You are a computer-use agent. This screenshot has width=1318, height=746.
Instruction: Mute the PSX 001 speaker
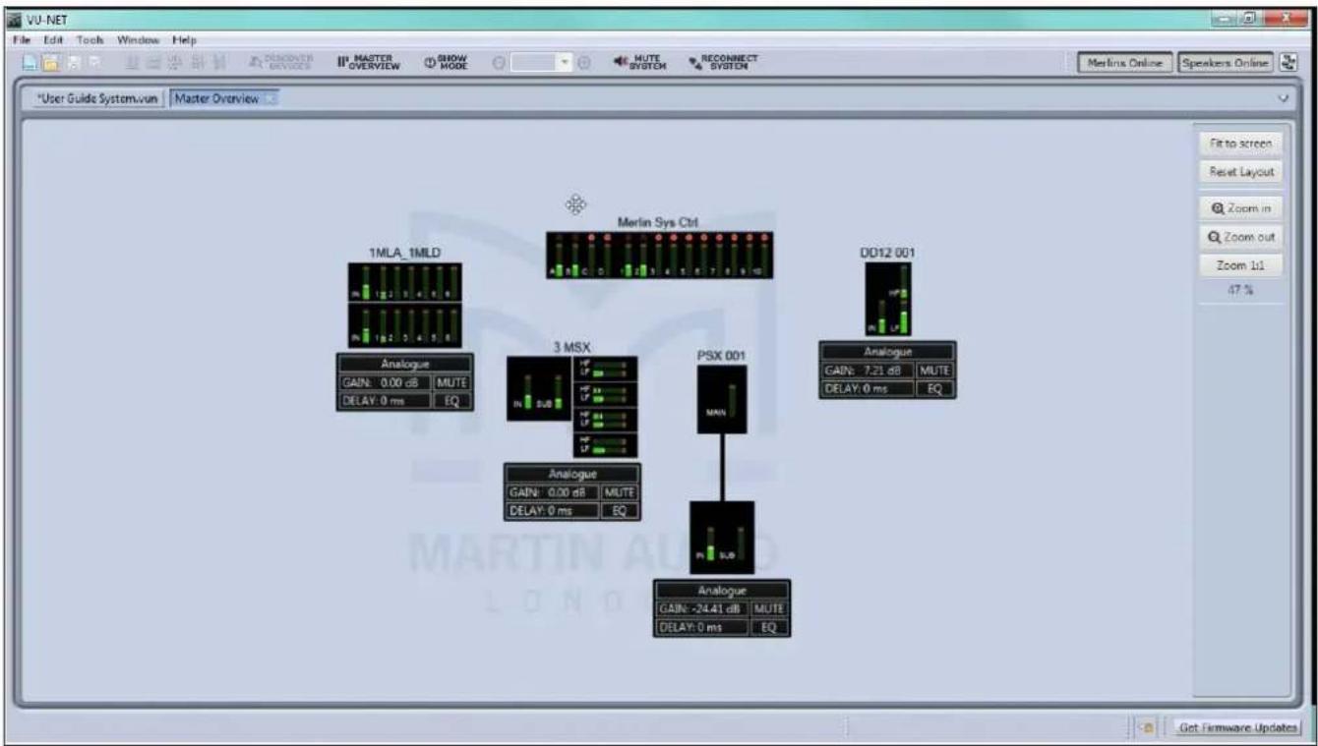click(769, 609)
